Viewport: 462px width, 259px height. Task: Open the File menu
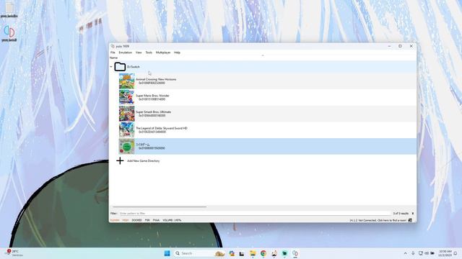tap(113, 53)
